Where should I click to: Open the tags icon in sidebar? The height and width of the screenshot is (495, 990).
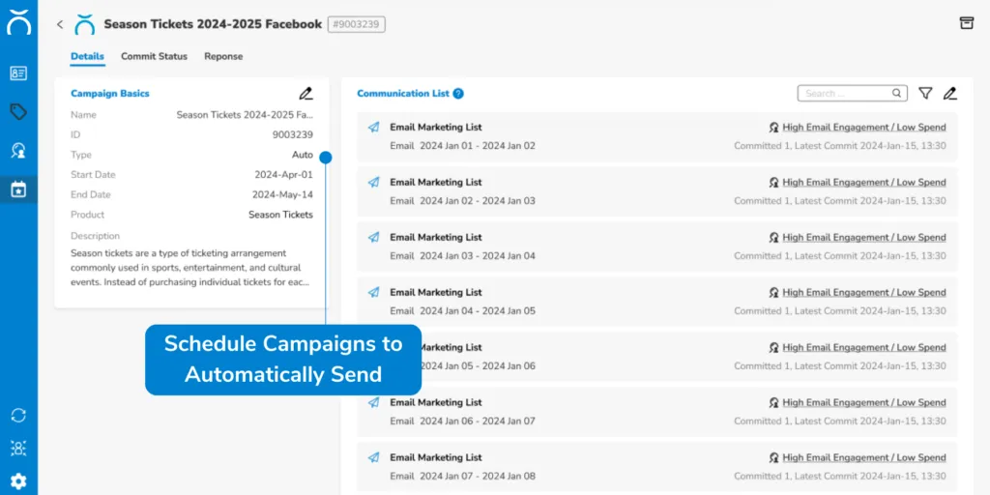pos(18,112)
